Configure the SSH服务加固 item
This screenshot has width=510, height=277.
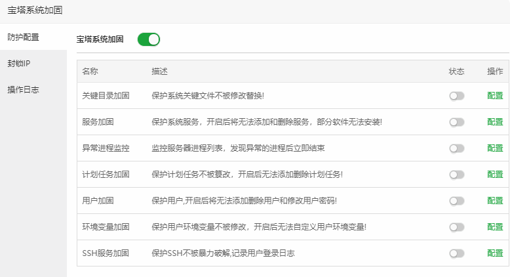(x=495, y=253)
